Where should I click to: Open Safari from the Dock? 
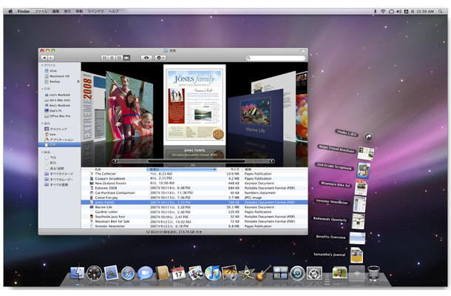pyautogui.click(x=128, y=274)
